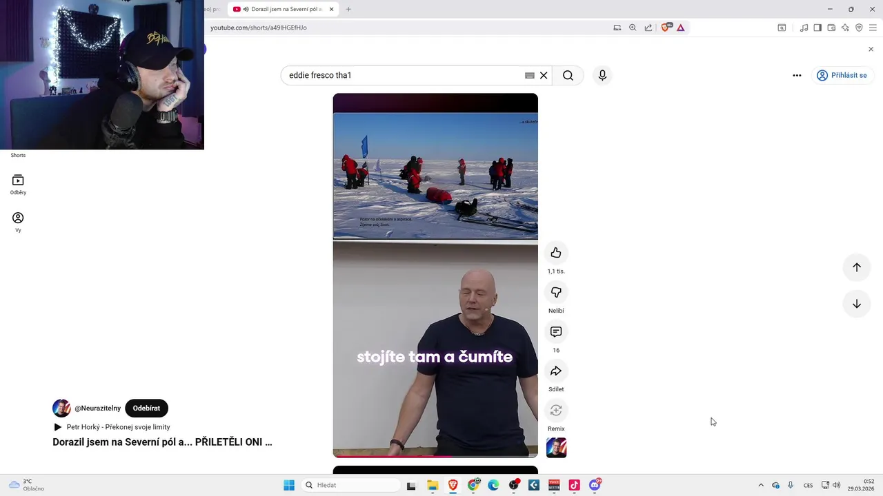The height and width of the screenshot is (496, 883).
Task: Run the search with magnifier button
Action: (568, 76)
